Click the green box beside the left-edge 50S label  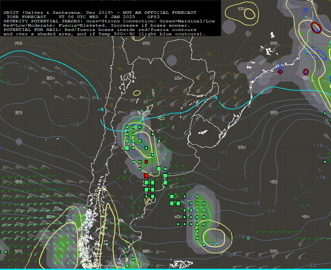pyautogui.click(x=6, y=252)
